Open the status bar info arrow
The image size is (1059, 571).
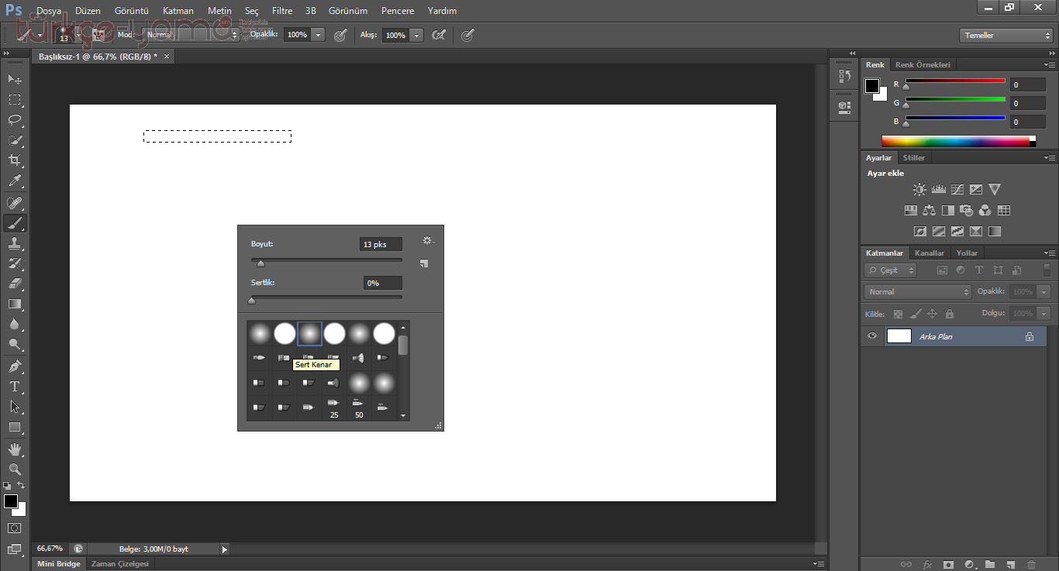(x=225, y=549)
